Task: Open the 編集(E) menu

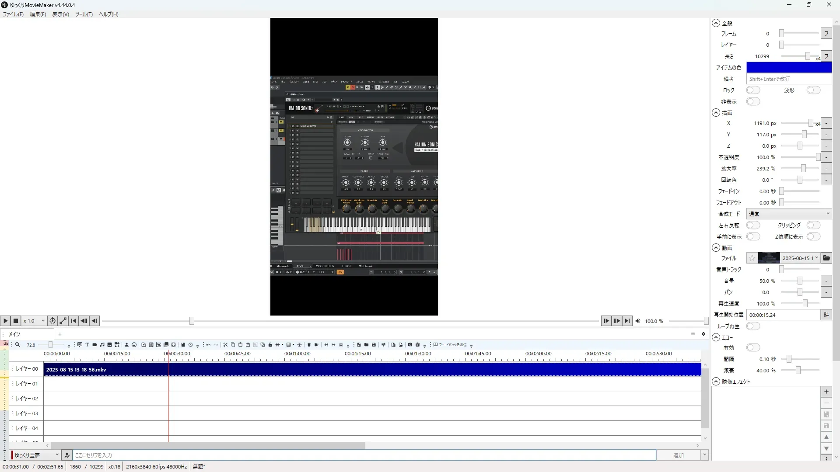Action: click(x=38, y=14)
